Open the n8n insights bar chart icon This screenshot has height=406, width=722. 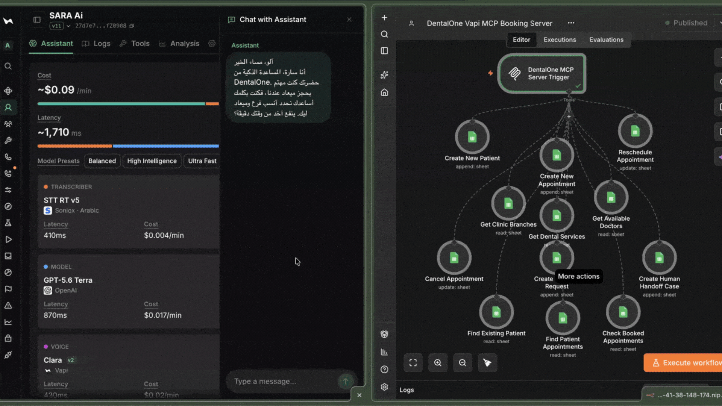click(x=384, y=352)
